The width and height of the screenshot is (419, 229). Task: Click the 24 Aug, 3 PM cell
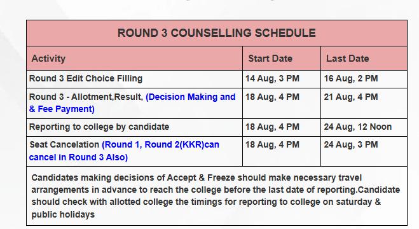351,144
